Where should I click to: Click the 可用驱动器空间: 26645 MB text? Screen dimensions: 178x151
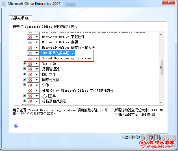point(135,115)
